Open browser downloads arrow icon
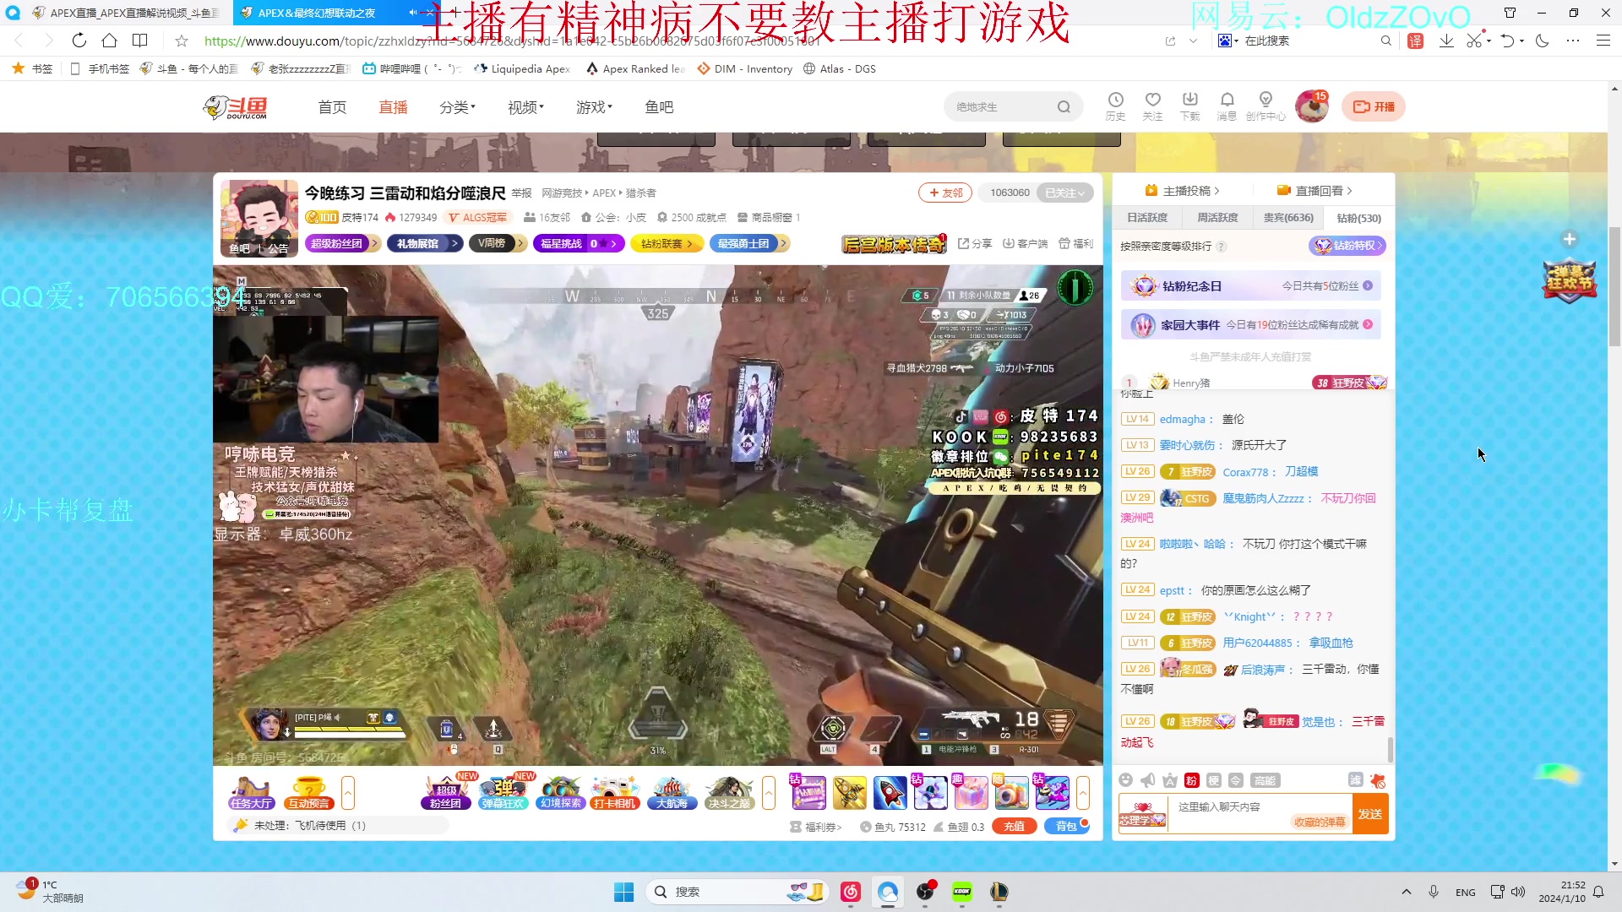Screen dimensions: 1622x912 (x=1446, y=41)
